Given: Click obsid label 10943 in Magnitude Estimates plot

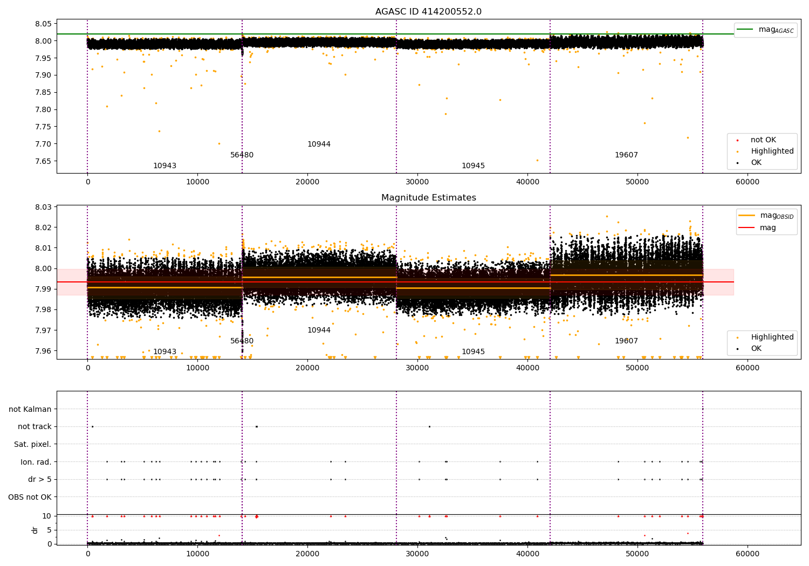Looking at the screenshot, I should click(164, 352).
